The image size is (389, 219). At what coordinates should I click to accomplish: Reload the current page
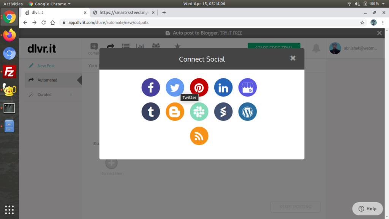pos(44,22)
